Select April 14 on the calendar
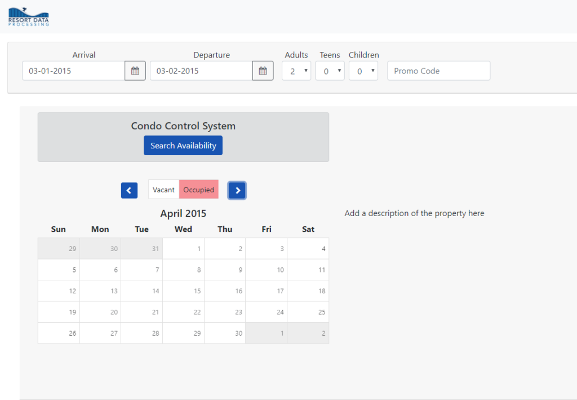Screen dimensions: 577x400 (141, 291)
